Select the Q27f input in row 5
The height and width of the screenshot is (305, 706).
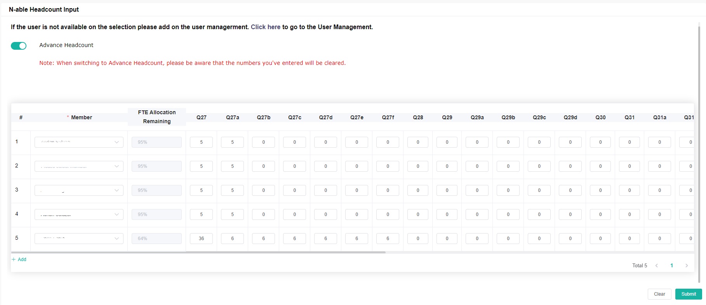pyautogui.click(x=388, y=239)
